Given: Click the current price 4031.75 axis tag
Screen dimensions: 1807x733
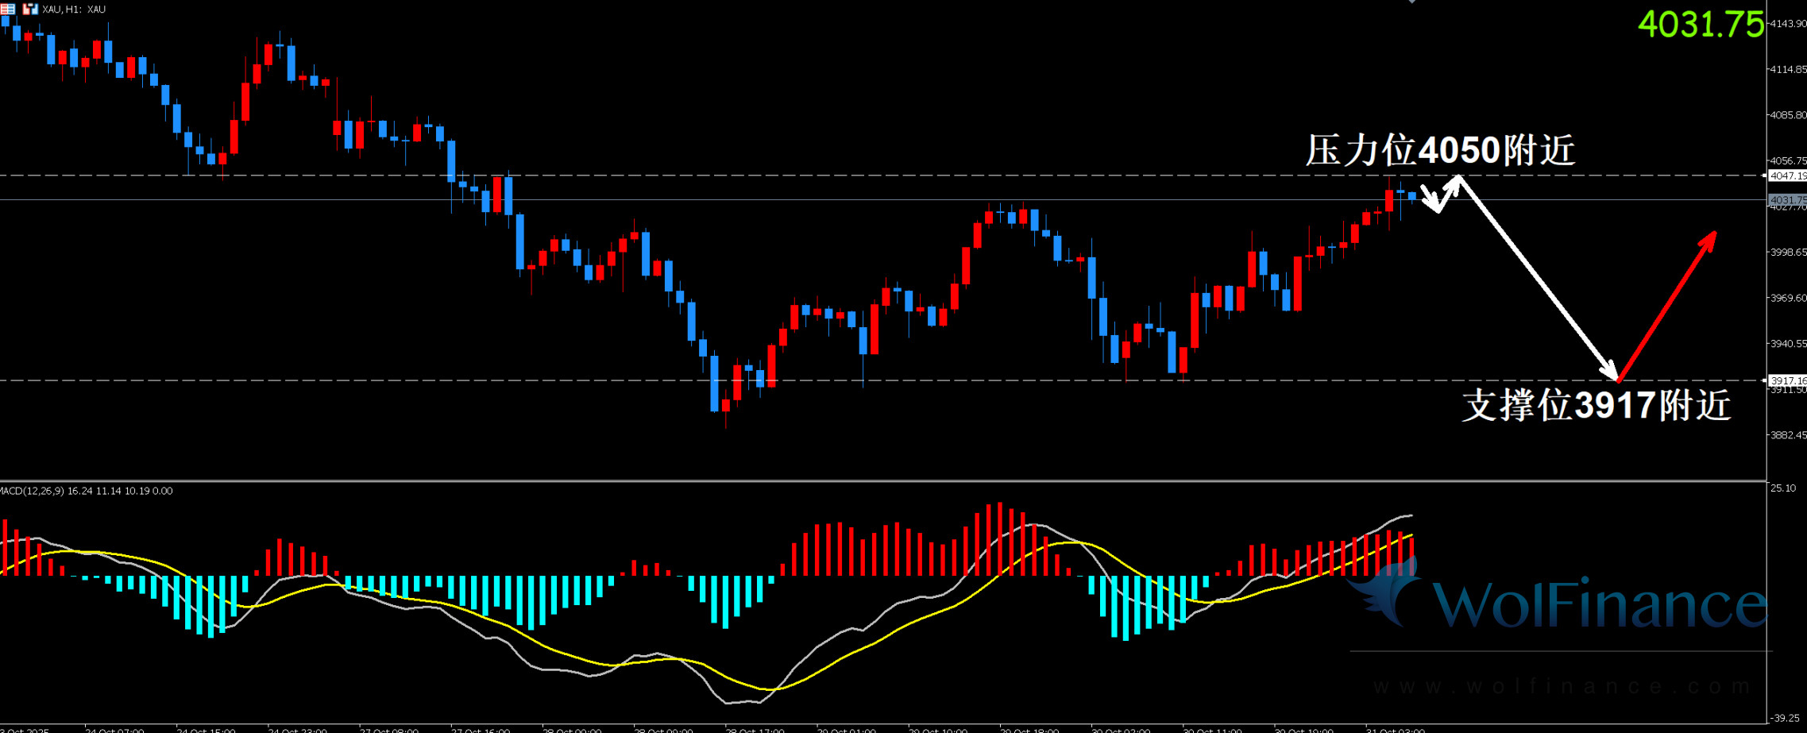Looking at the screenshot, I should pos(1786,200).
